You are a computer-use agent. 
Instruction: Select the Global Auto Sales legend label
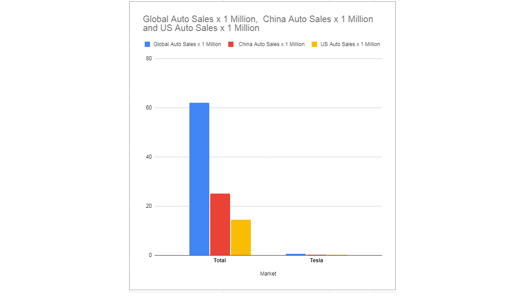tap(187, 44)
